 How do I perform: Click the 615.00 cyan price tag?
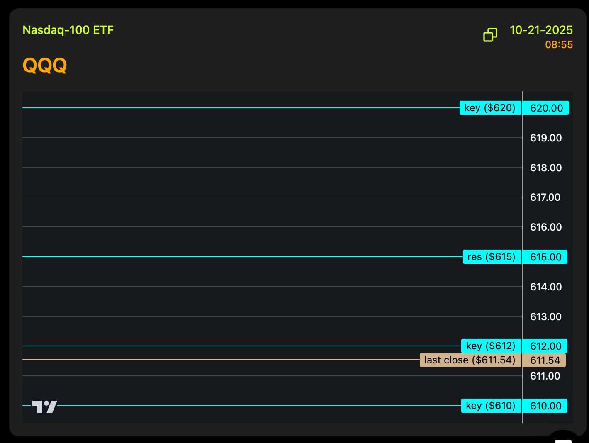tap(545, 257)
